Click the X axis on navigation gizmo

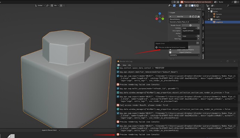pyautogui.click(x=157, y=19)
